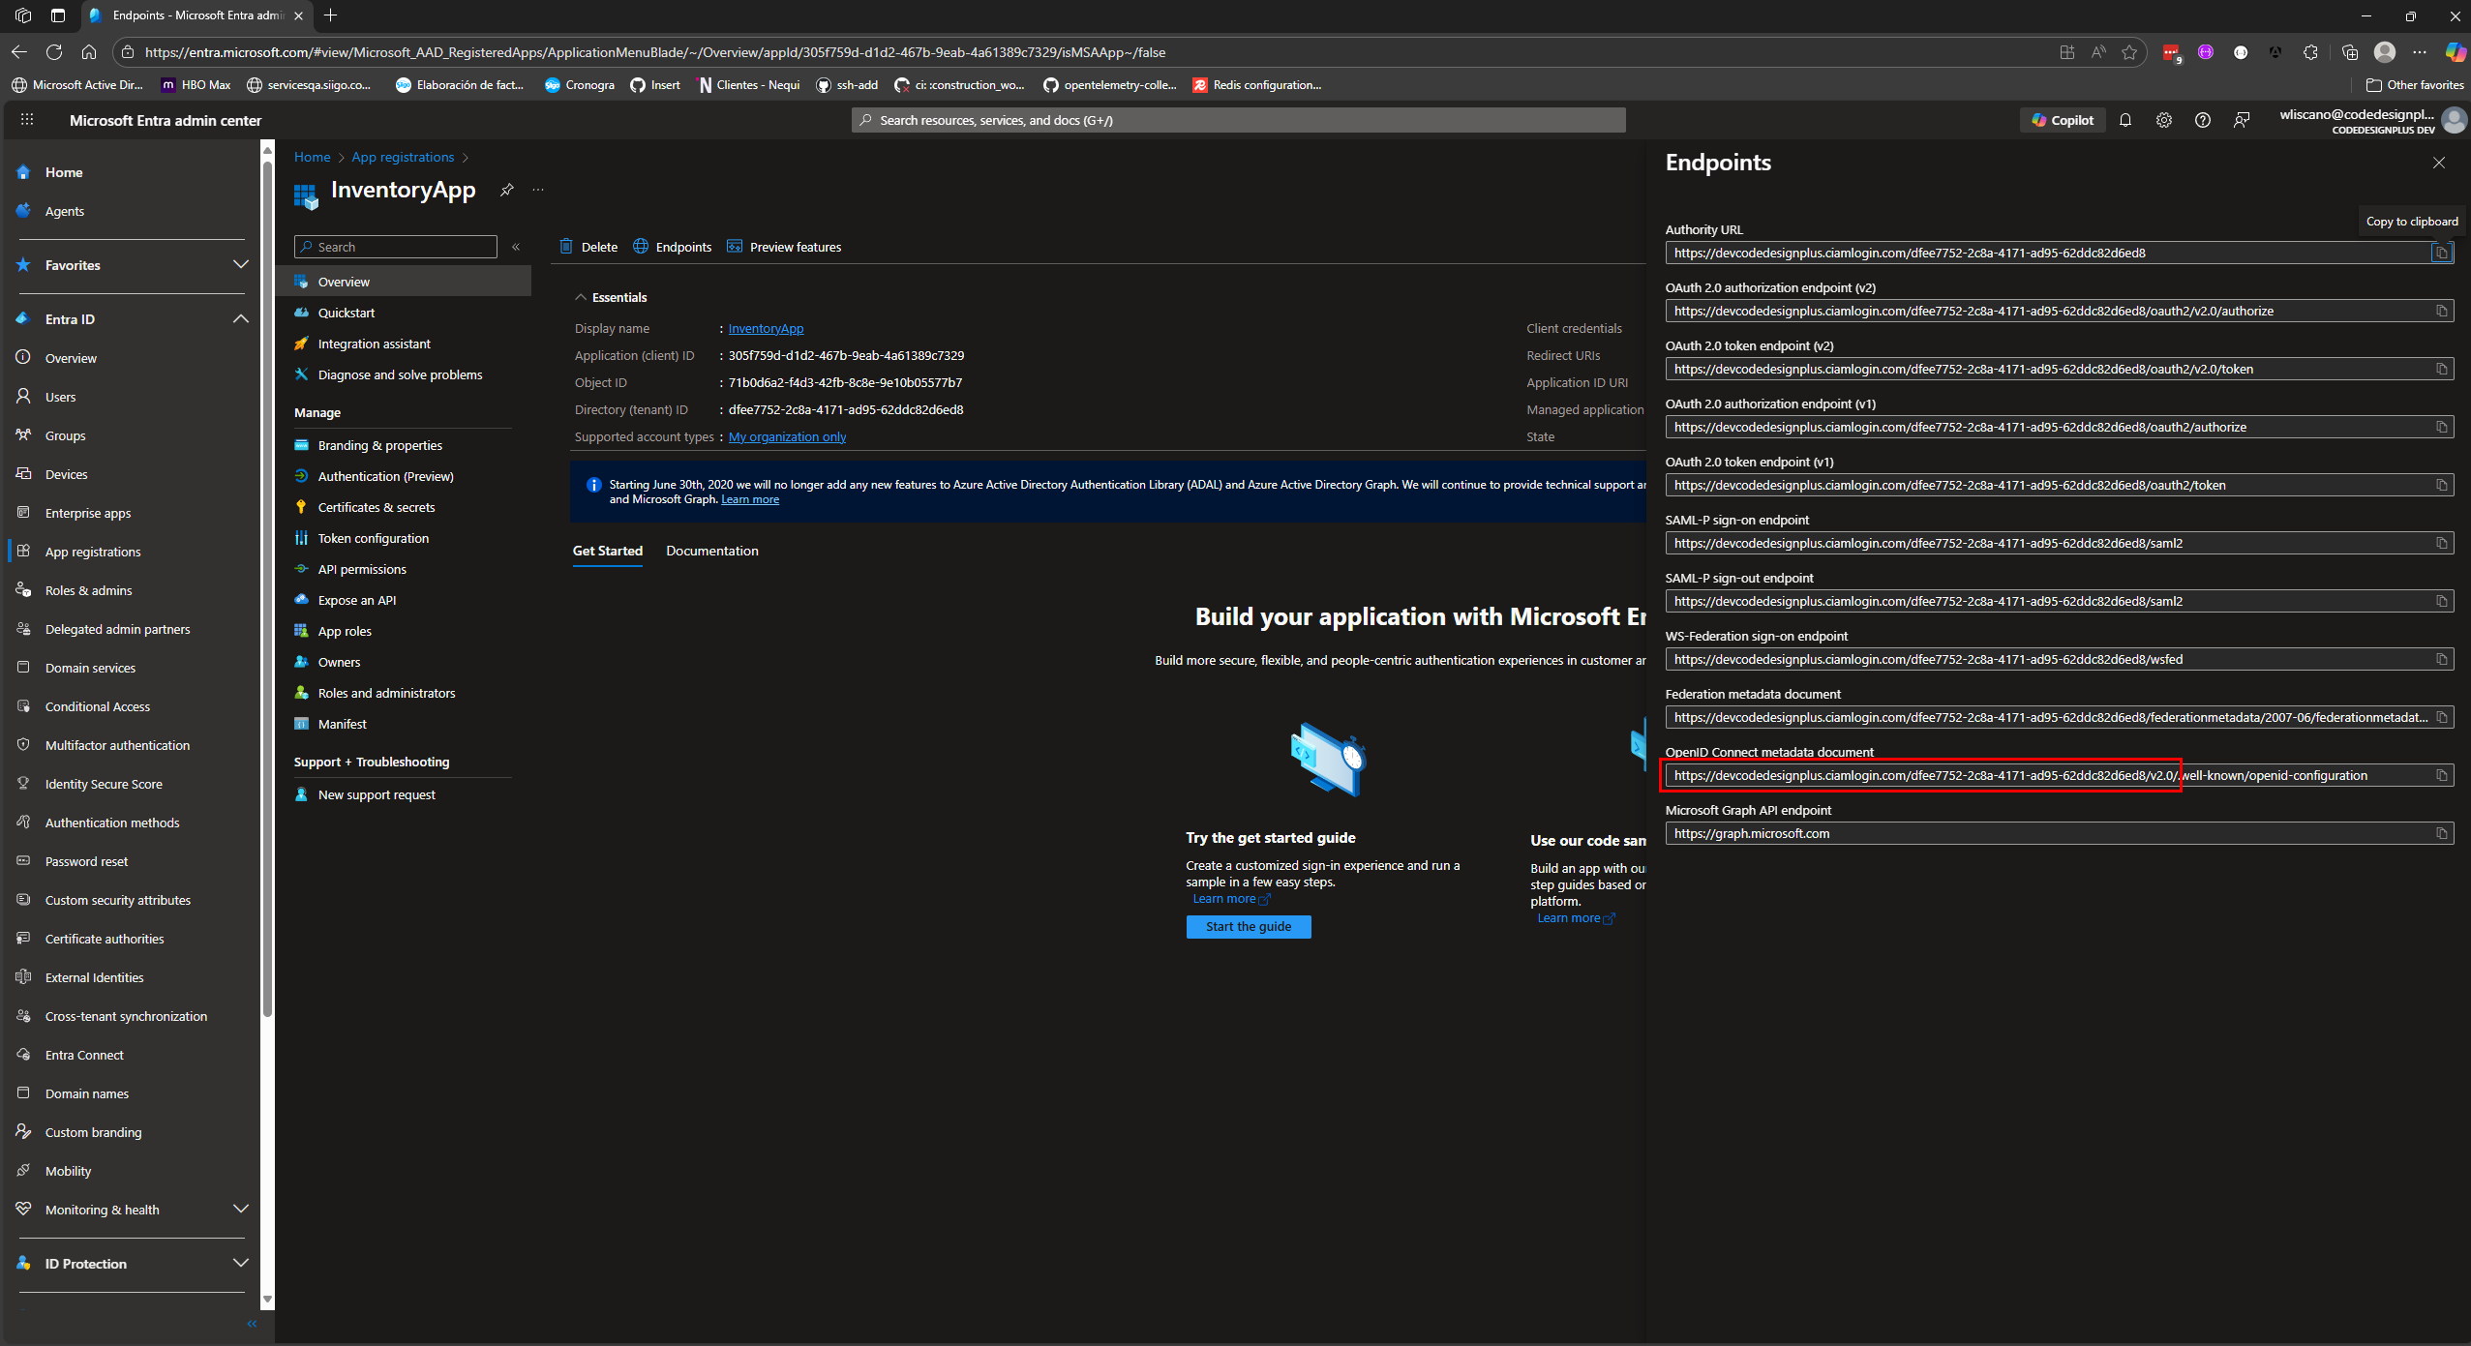Open the InventoryApp display name link
2471x1346 pixels.
pyautogui.click(x=766, y=328)
